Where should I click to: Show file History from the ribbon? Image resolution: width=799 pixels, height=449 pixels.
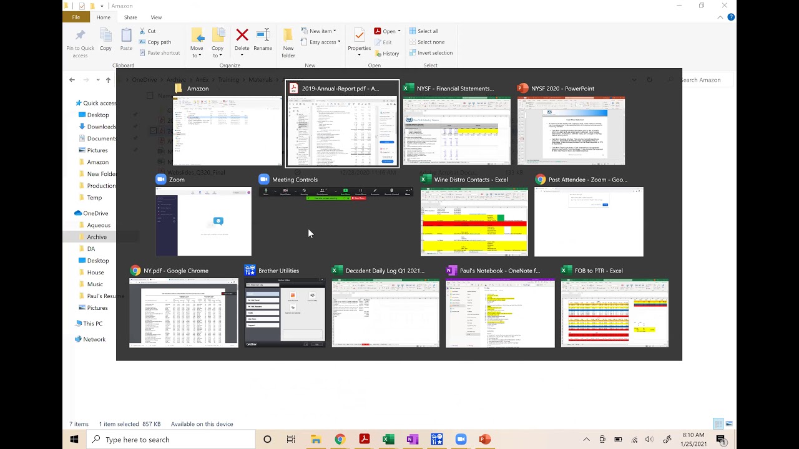(x=386, y=54)
